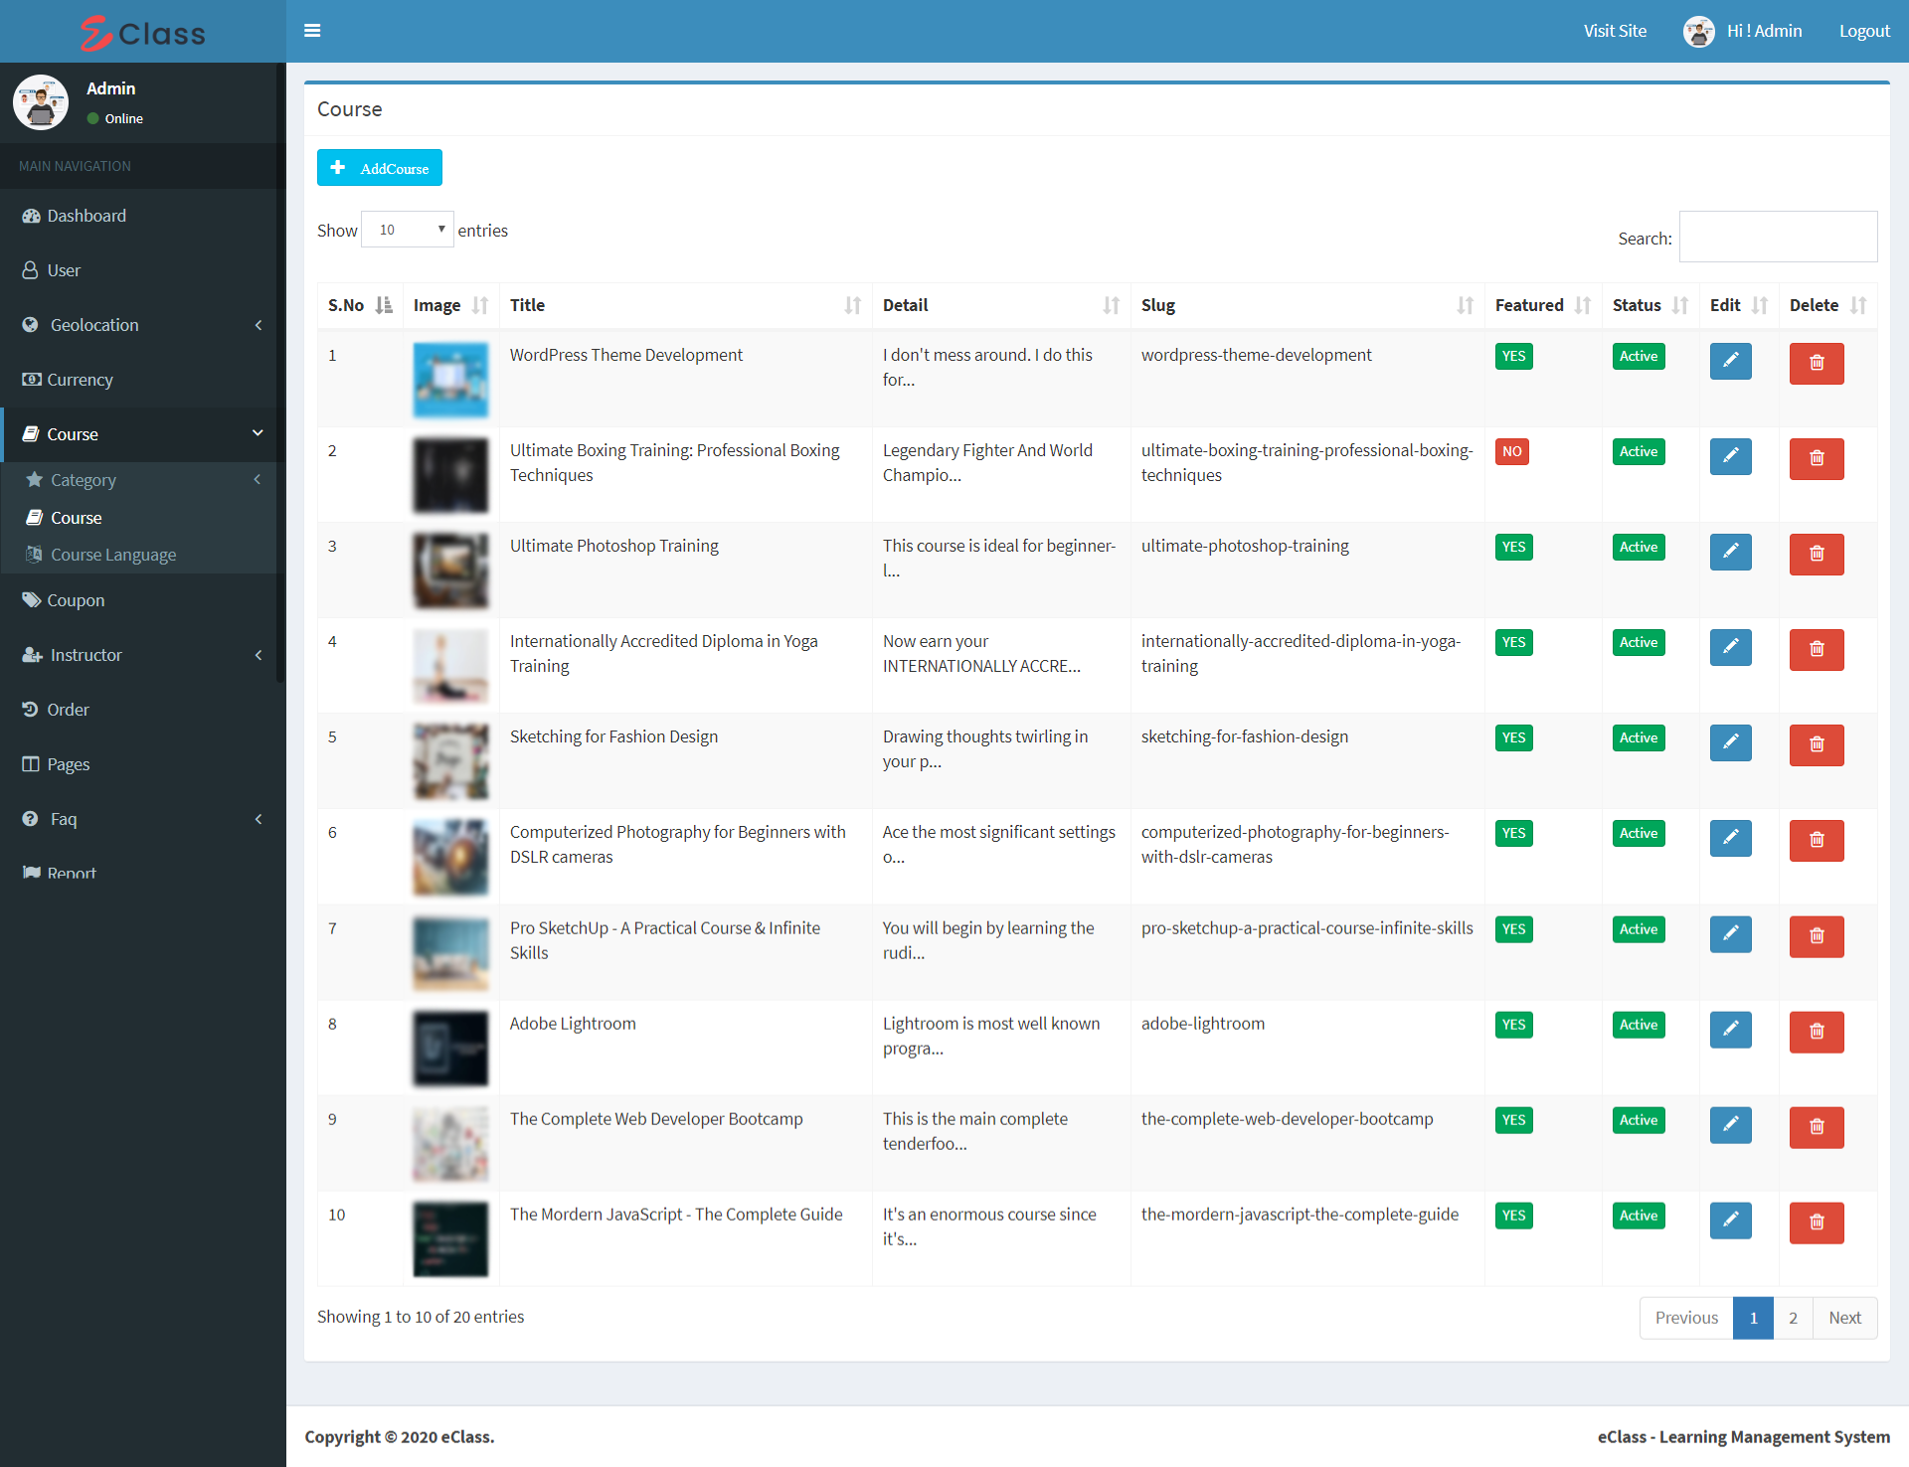This screenshot has width=1909, height=1467.
Task: Open the Order section
Action: pyautogui.click(x=70, y=709)
